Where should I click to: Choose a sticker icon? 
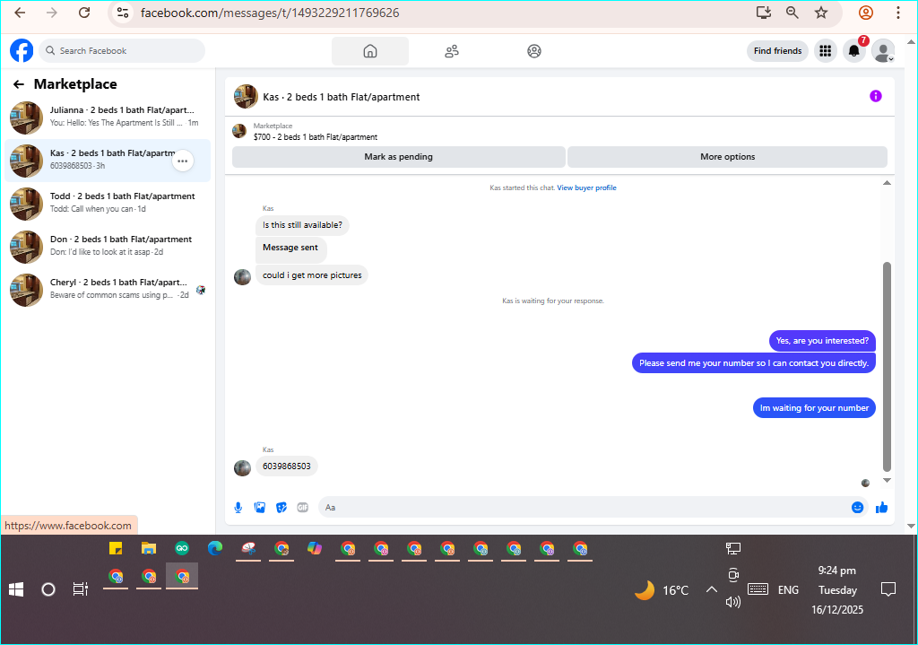pyautogui.click(x=281, y=508)
